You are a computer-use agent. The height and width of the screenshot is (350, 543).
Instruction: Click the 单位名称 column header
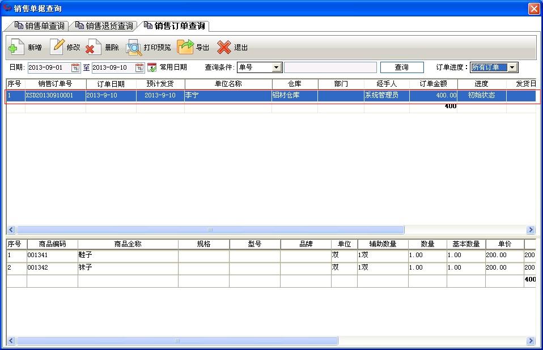click(228, 84)
